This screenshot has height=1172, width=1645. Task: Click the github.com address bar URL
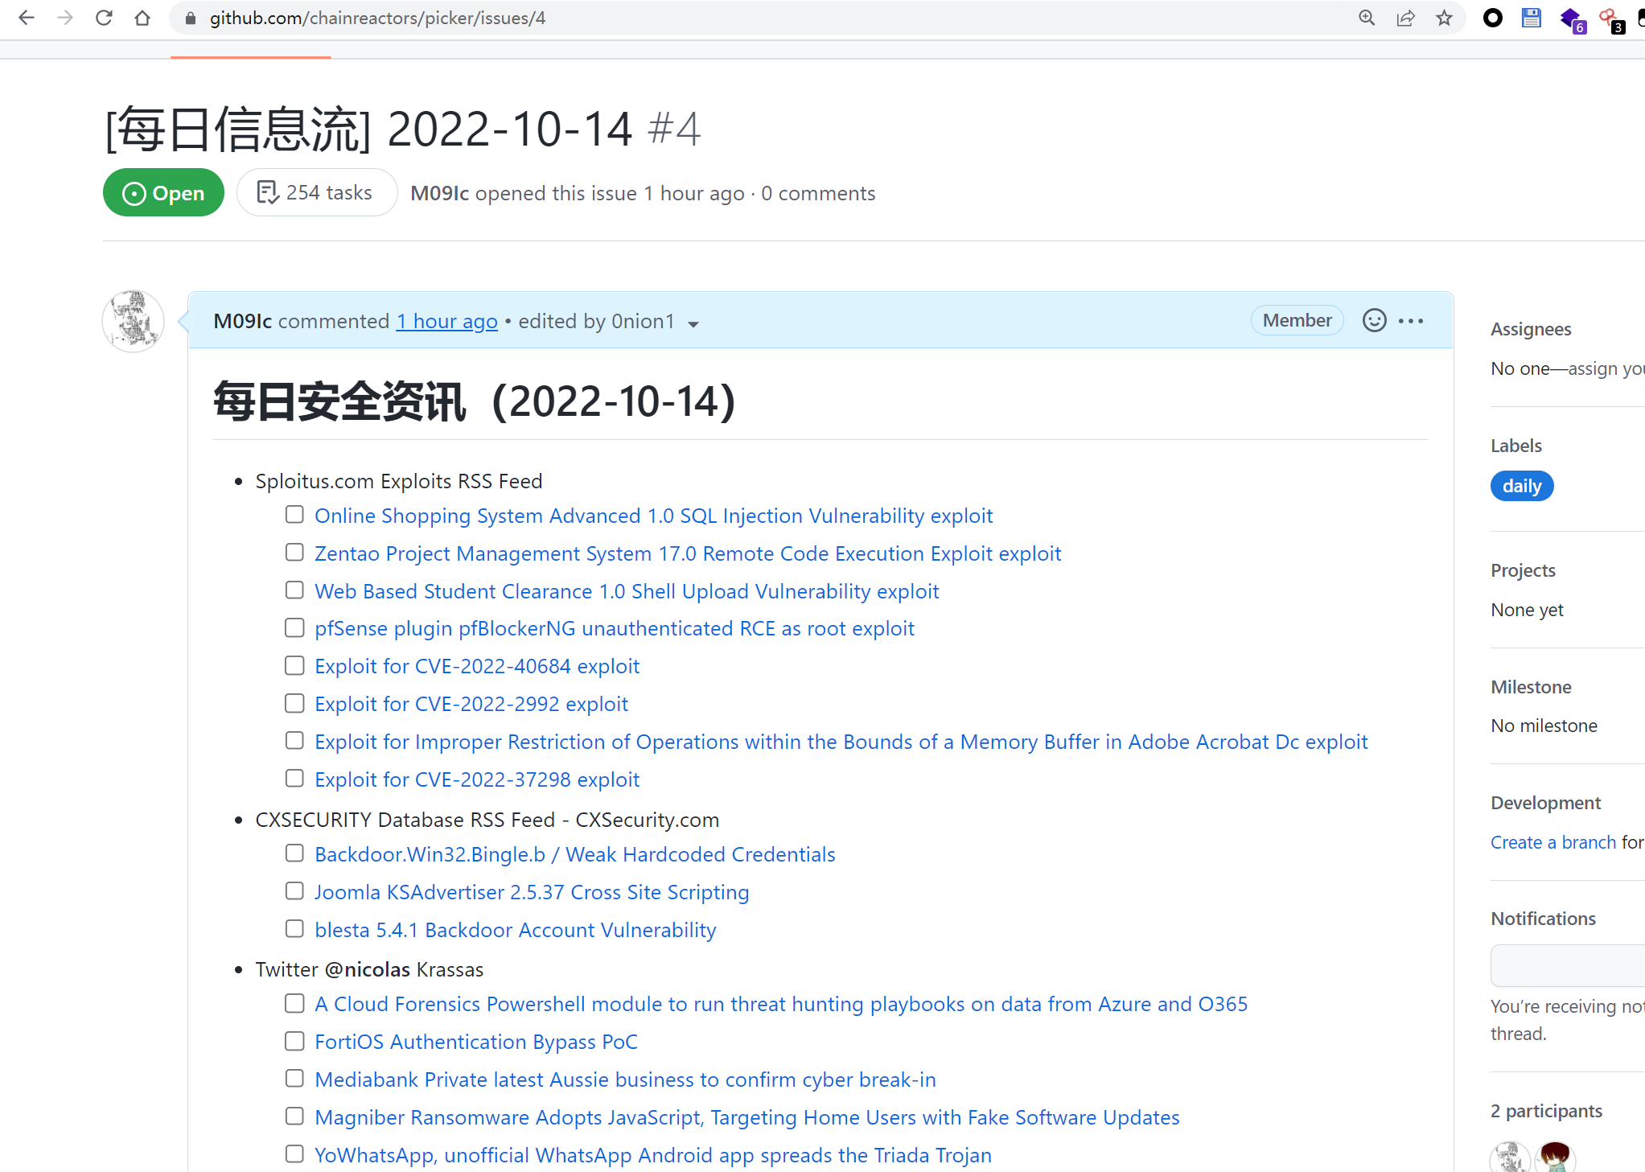coord(377,18)
